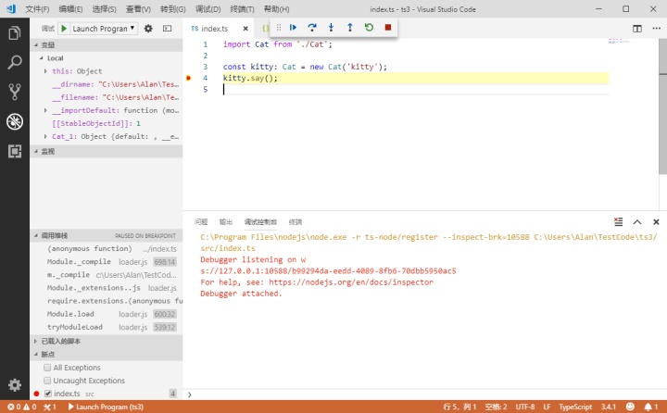Open the 调试(D) menu
Viewport: 667px width, 413px height.
point(208,9)
